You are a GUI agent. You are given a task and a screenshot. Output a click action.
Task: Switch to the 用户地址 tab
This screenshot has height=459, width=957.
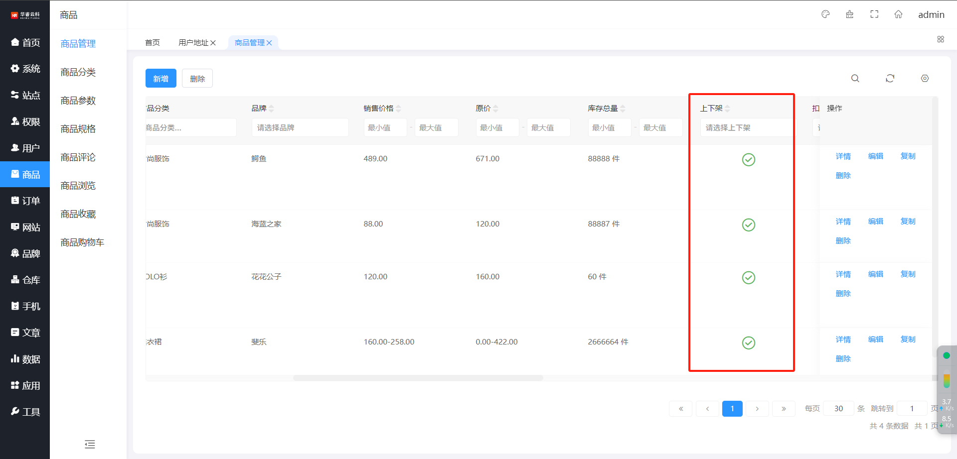[x=193, y=43]
